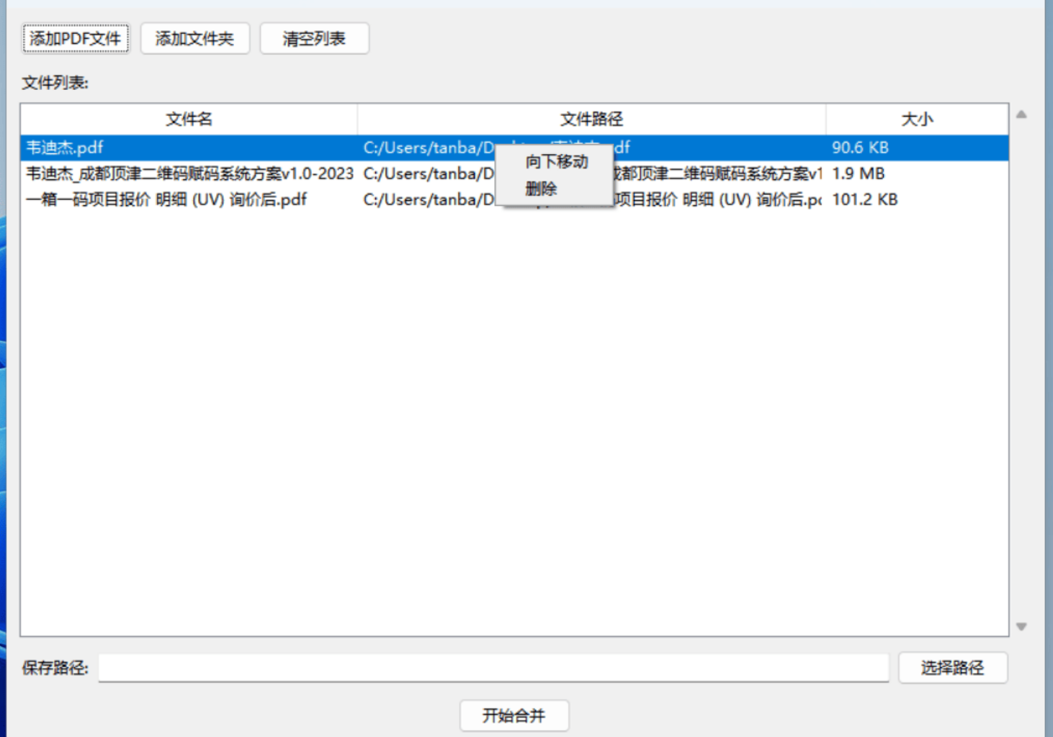Select the 韦迪杰.pdf file name cell

[x=65, y=148]
